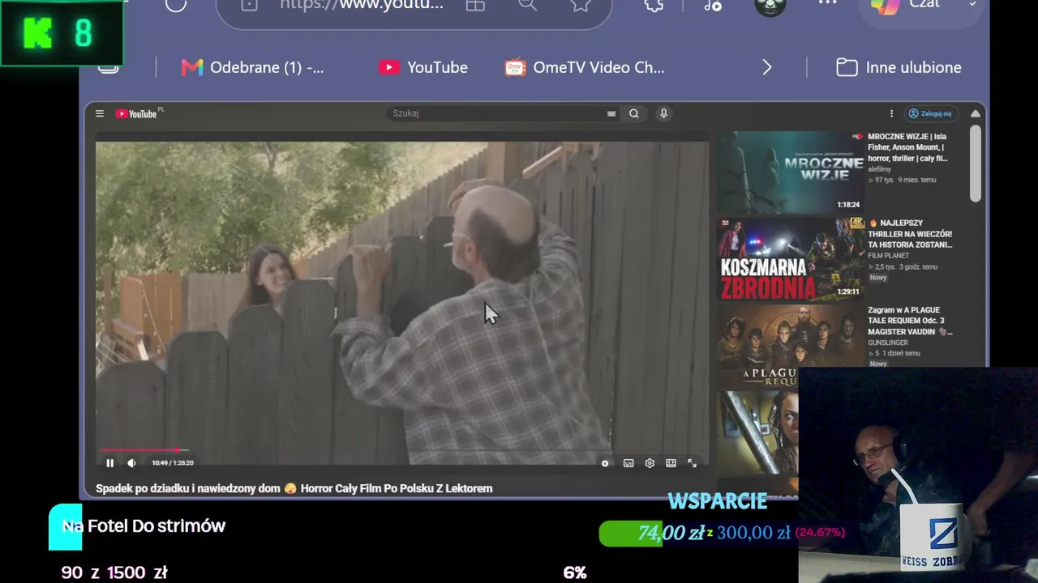Open the A Plague Tale Requiem thumbnail
Image resolution: width=1038 pixels, height=583 pixels.
click(791, 344)
